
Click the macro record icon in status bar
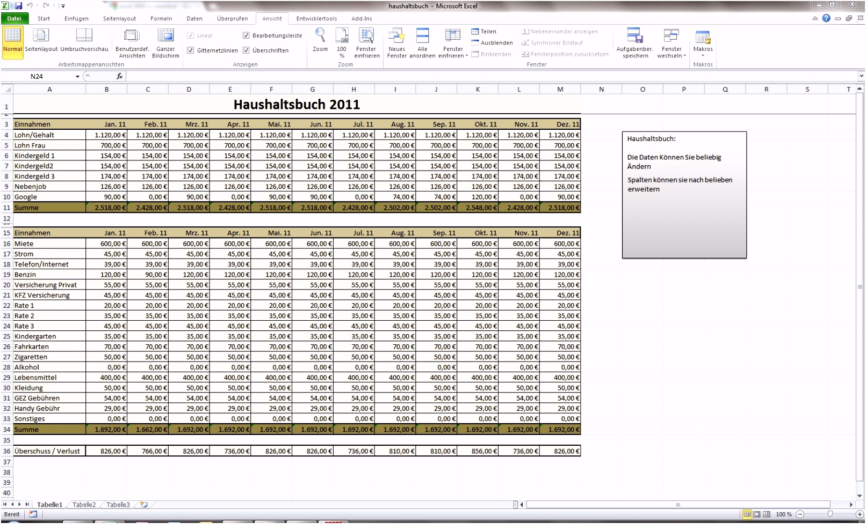click(x=33, y=514)
